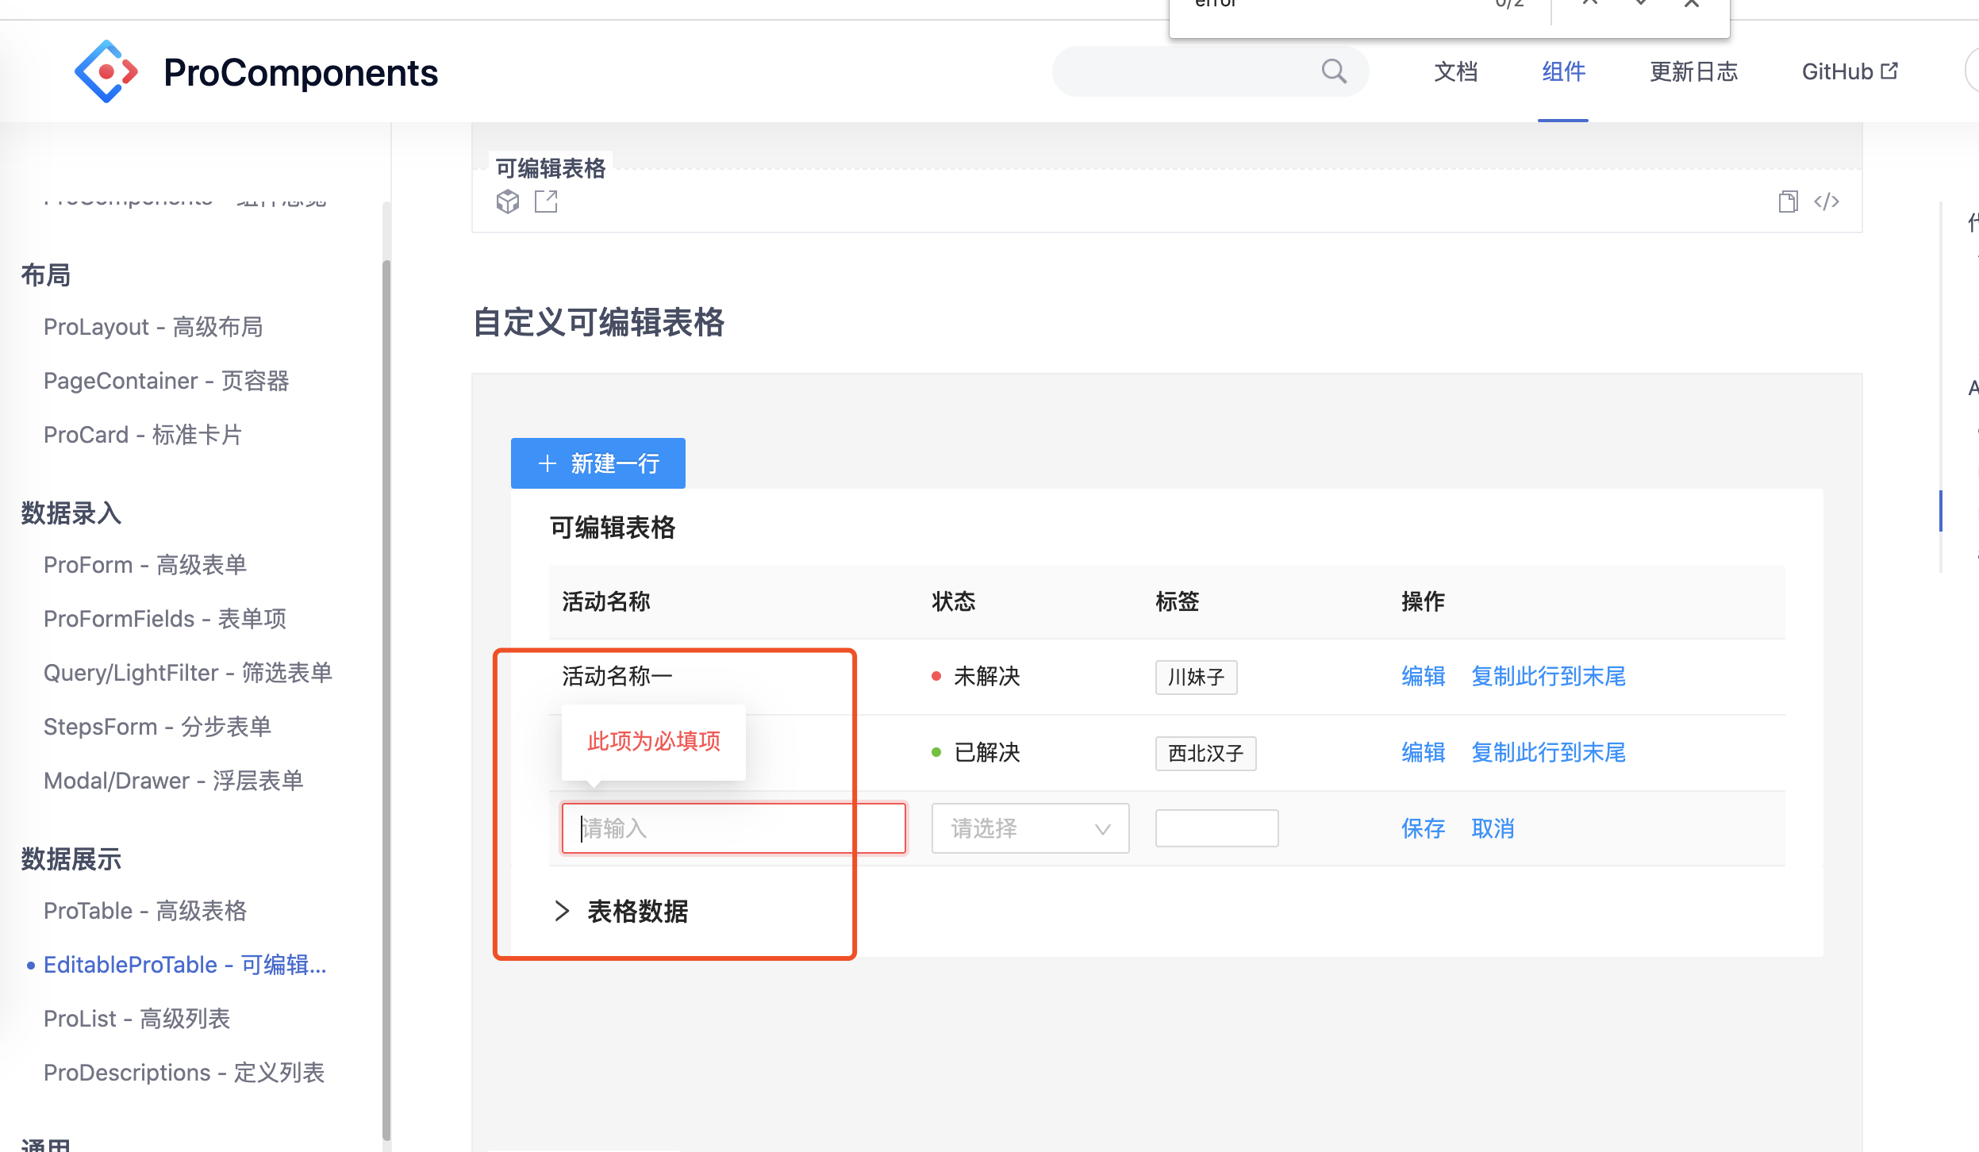Open the 请选择 status dropdown
The height and width of the screenshot is (1152, 1979).
click(1029, 828)
